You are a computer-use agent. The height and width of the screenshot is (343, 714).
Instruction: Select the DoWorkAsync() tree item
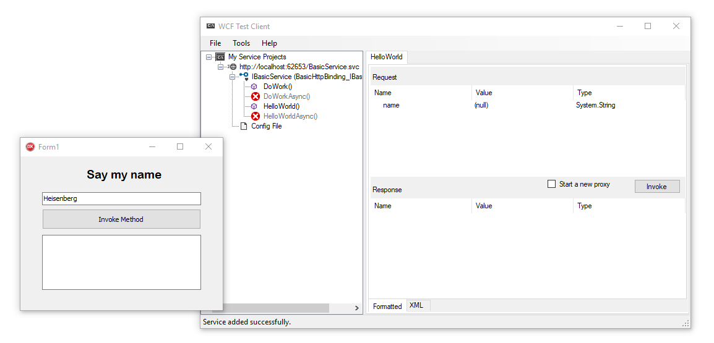(x=287, y=96)
